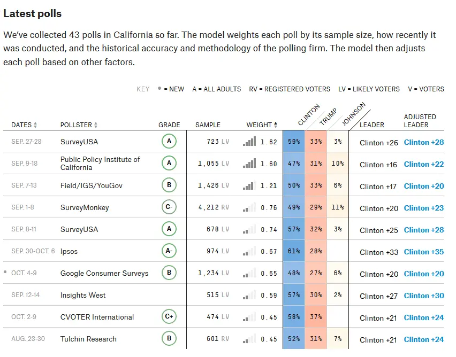456x357 pixels.
Task: Click the C+ grade badge for CVOTER International
Action: pos(169,316)
